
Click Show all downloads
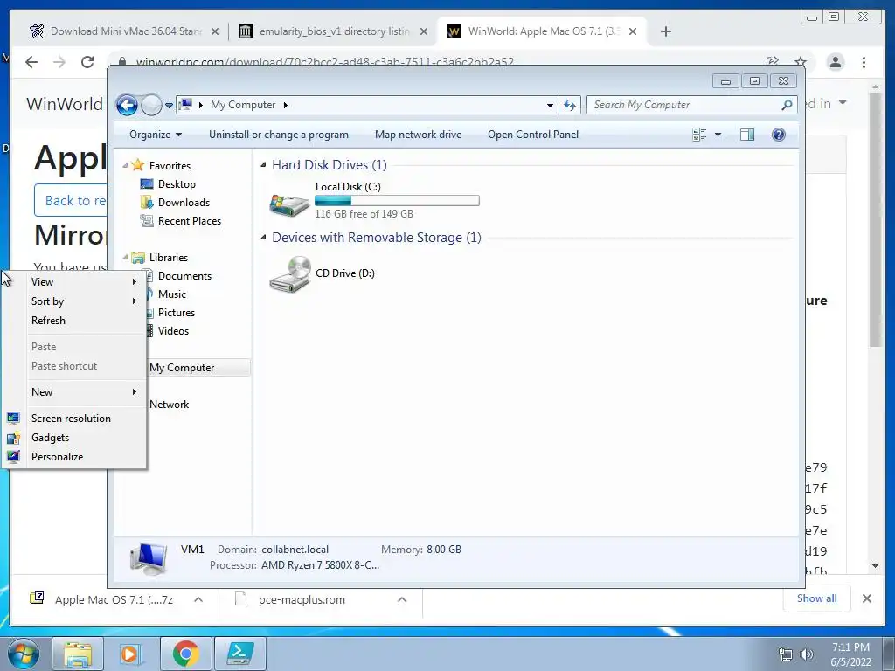tap(817, 598)
